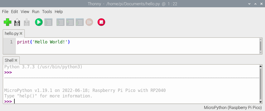The width and height of the screenshot is (265, 111).
Task: Click the greyed Resume debugging icon
Action: tap(89, 22)
